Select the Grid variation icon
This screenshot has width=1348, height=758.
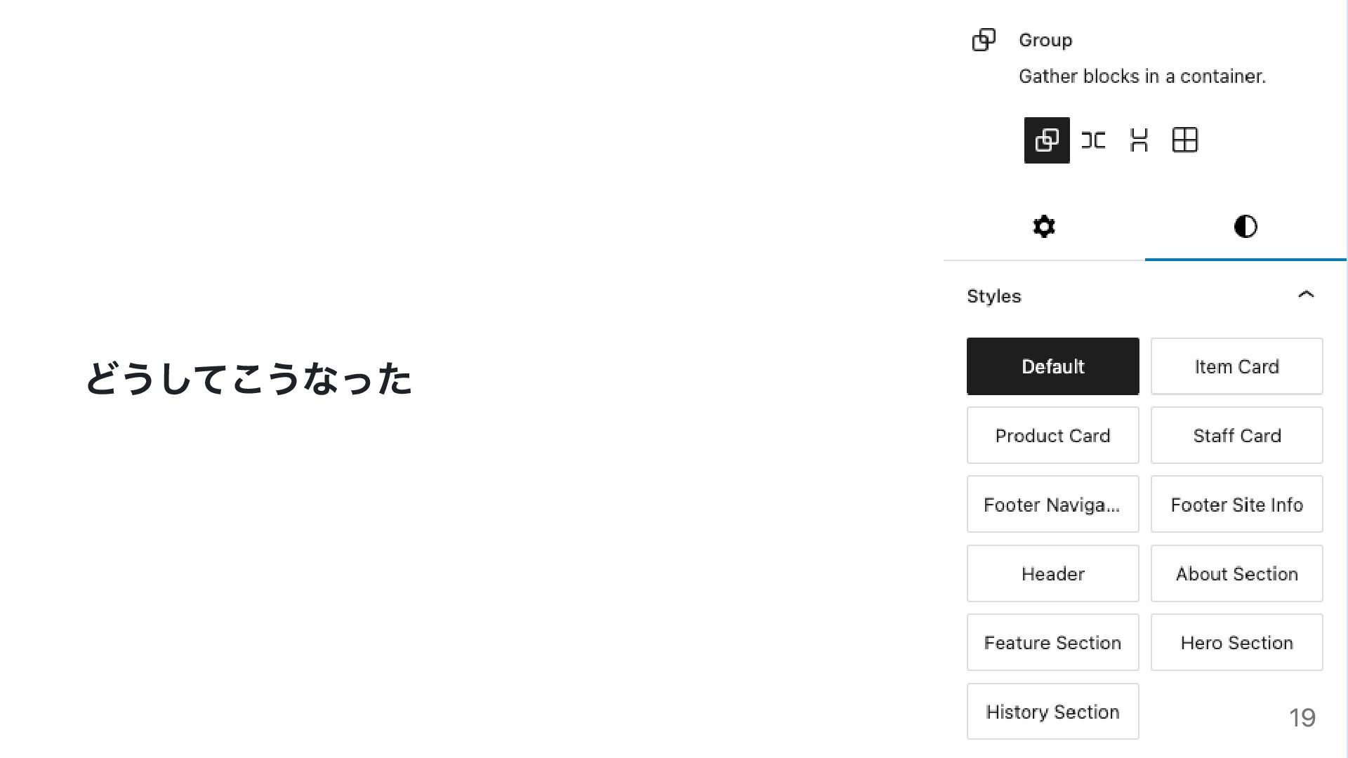click(1185, 140)
